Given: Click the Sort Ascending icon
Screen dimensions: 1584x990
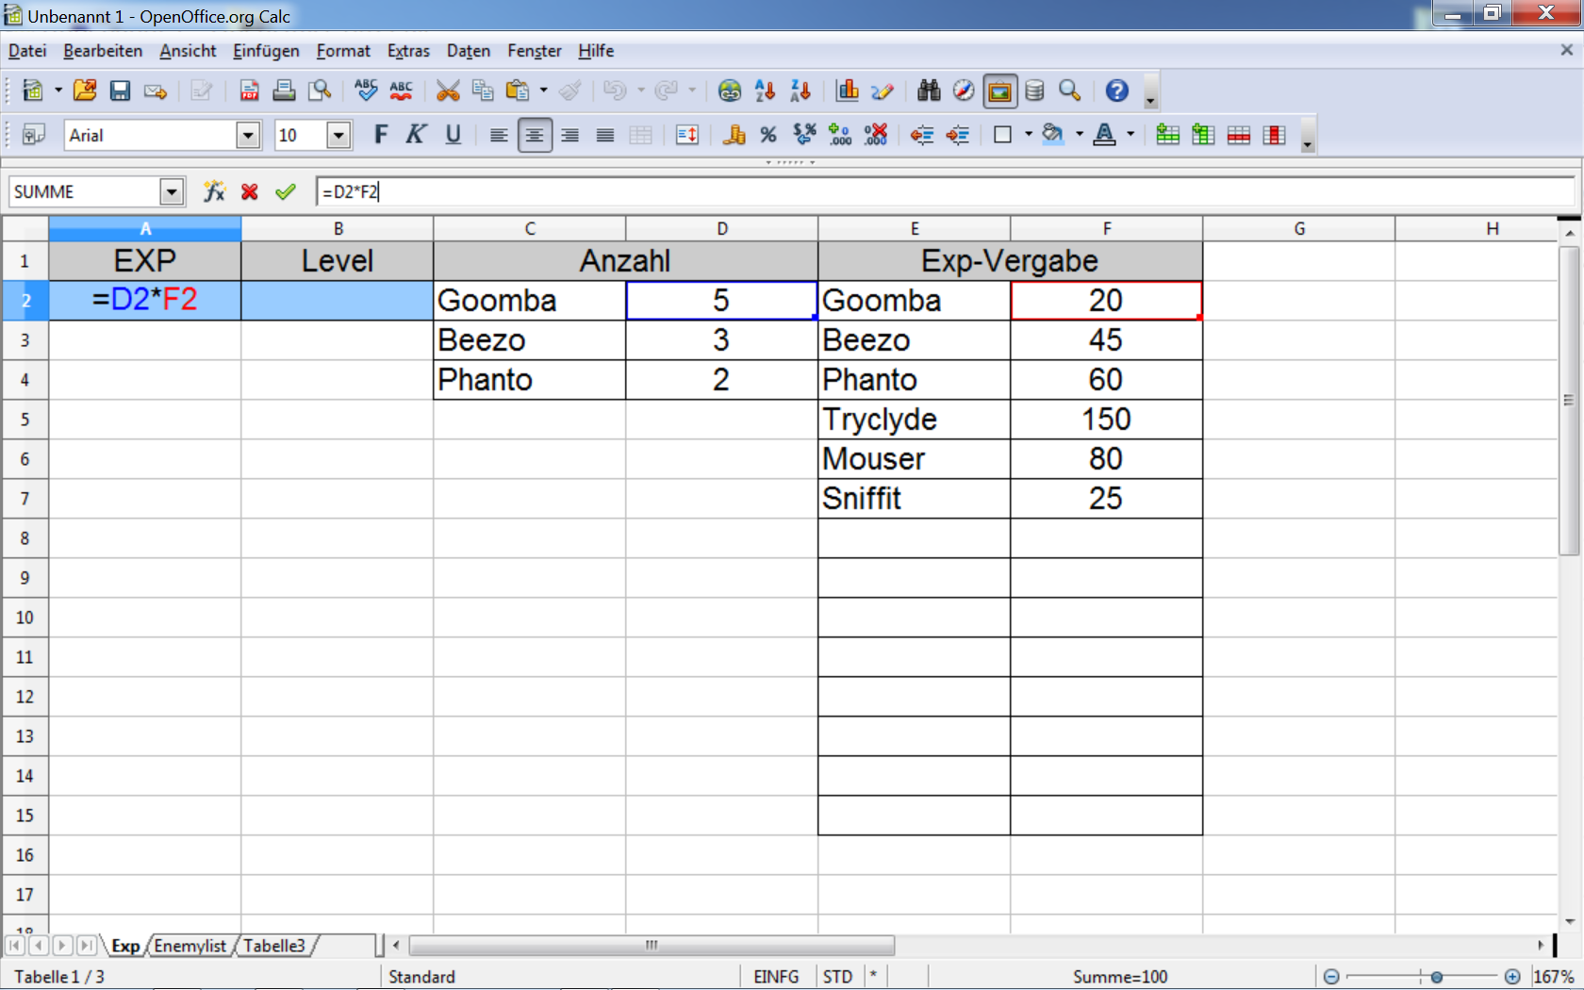Looking at the screenshot, I should pos(765,91).
